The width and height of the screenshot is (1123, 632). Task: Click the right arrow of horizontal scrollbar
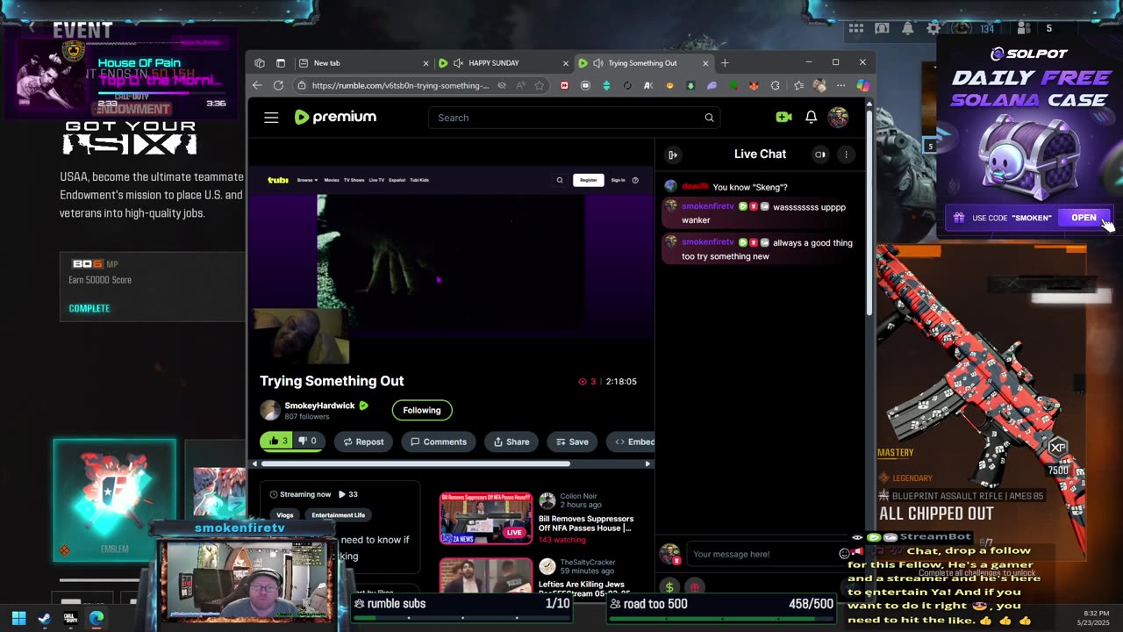(x=647, y=463)
